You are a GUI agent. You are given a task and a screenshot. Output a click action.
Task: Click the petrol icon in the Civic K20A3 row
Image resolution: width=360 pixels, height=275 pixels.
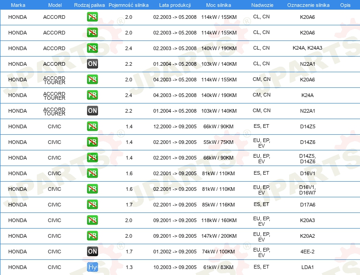coord(92,220)
